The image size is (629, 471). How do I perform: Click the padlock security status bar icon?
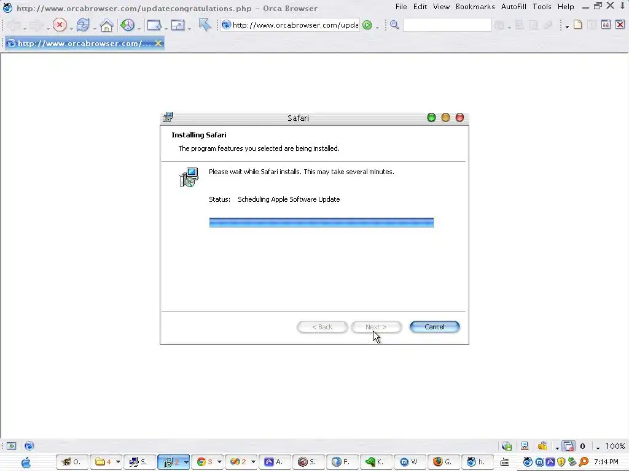tap(542, 446)
